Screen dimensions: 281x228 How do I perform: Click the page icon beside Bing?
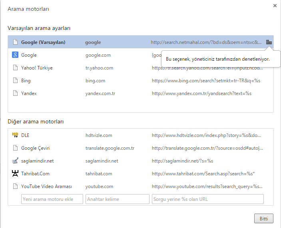pyautogui.click(x=16, y=80)
